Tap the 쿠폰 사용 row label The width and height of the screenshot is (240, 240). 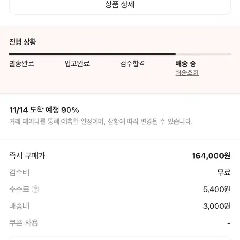(24, 223)
